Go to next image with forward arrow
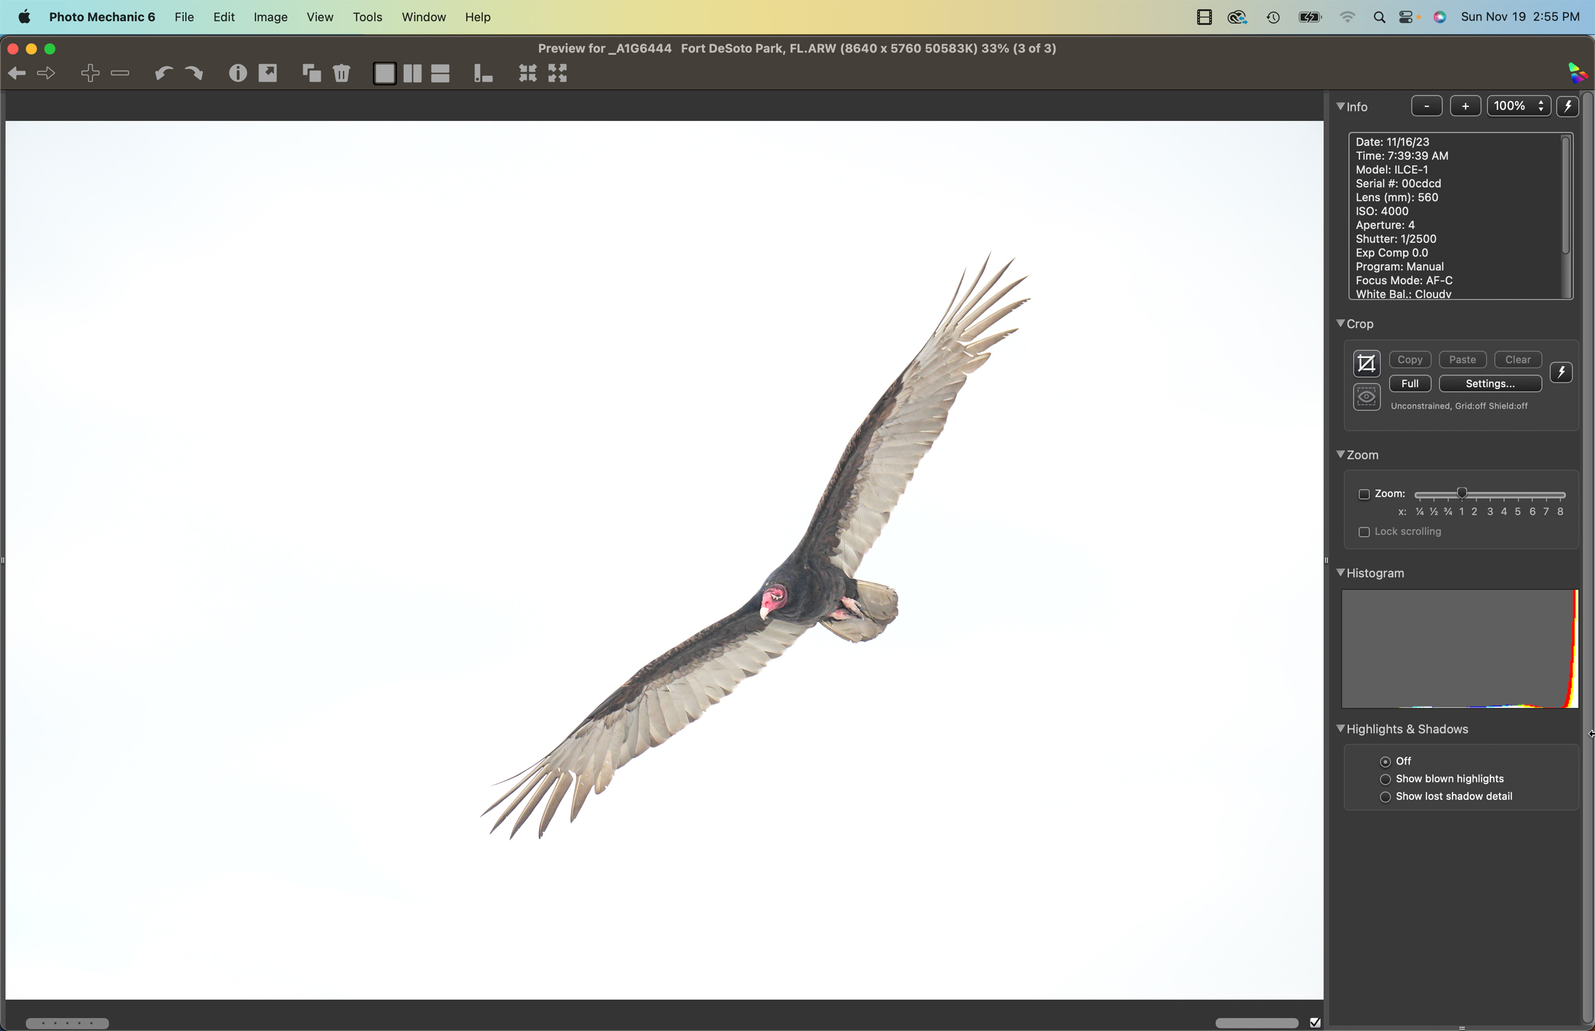 click(46, 73)
